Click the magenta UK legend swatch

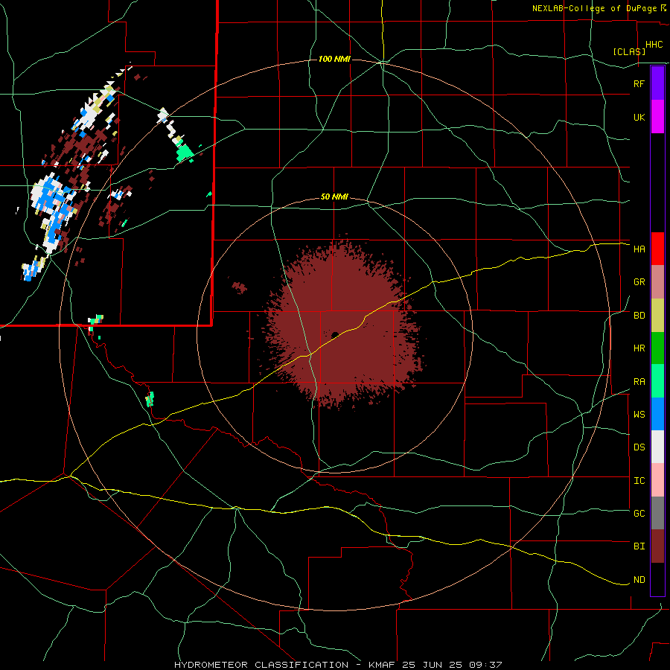[657, 116]
